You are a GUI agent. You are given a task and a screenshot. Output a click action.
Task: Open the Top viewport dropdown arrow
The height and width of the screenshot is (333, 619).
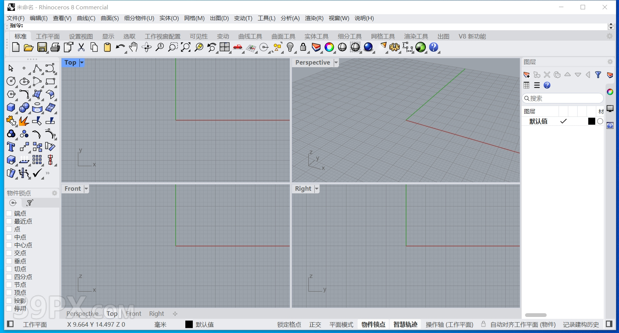click(x=82, y=62)
